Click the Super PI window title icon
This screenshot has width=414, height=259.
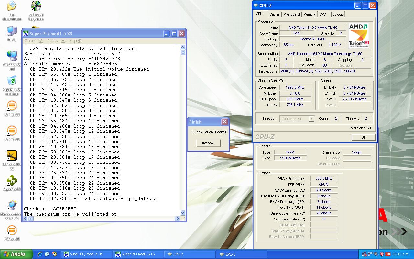click(x=26, y=33)
